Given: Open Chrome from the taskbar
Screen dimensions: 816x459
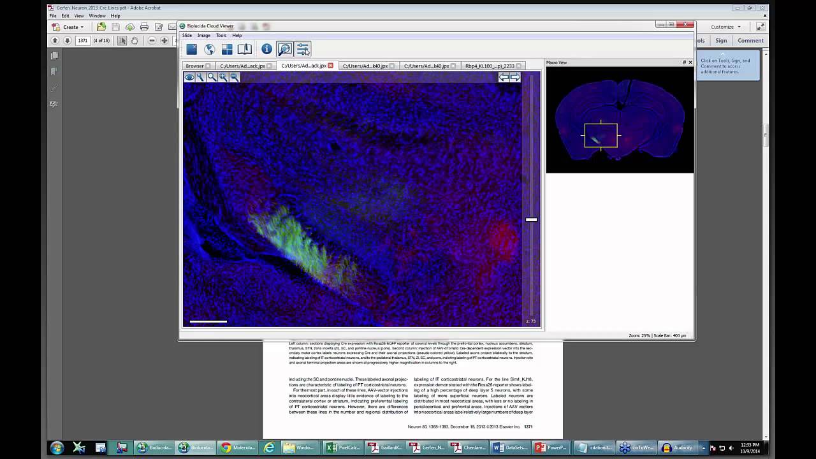Looking at the screenshot, I should coord(237,448).
